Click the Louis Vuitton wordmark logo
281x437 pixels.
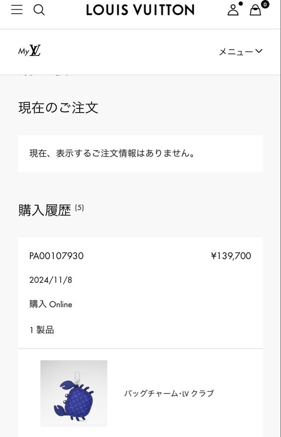tap(140, 10)
